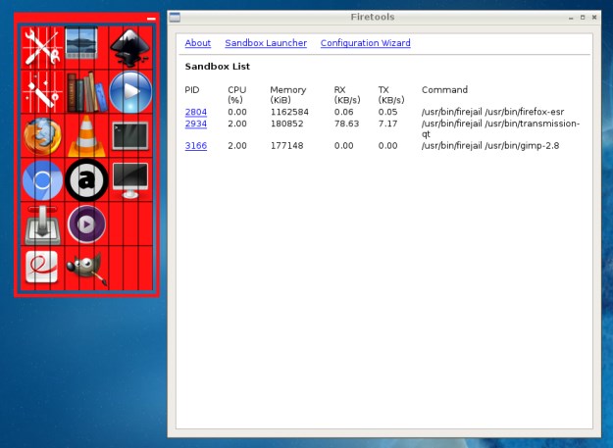Open the image viewer landscape icon
Screen dimensions: 613x448
(x=86, y=46)
